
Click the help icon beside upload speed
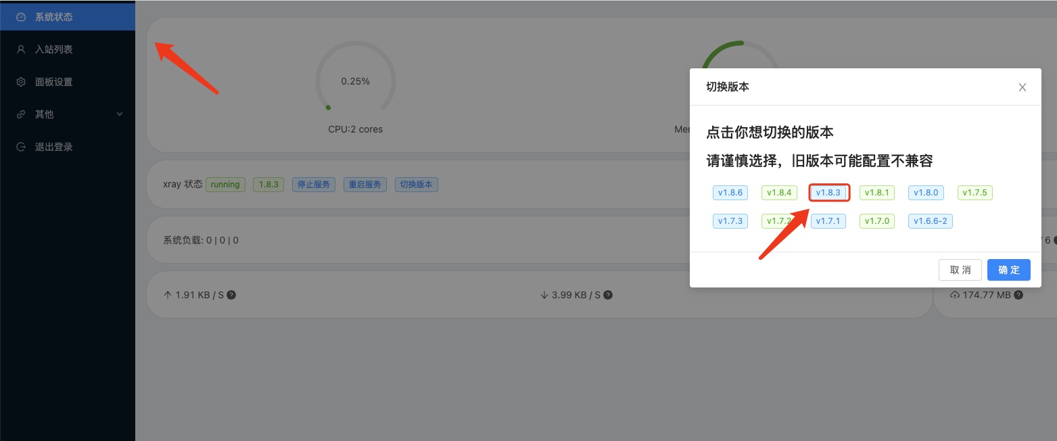231,295
